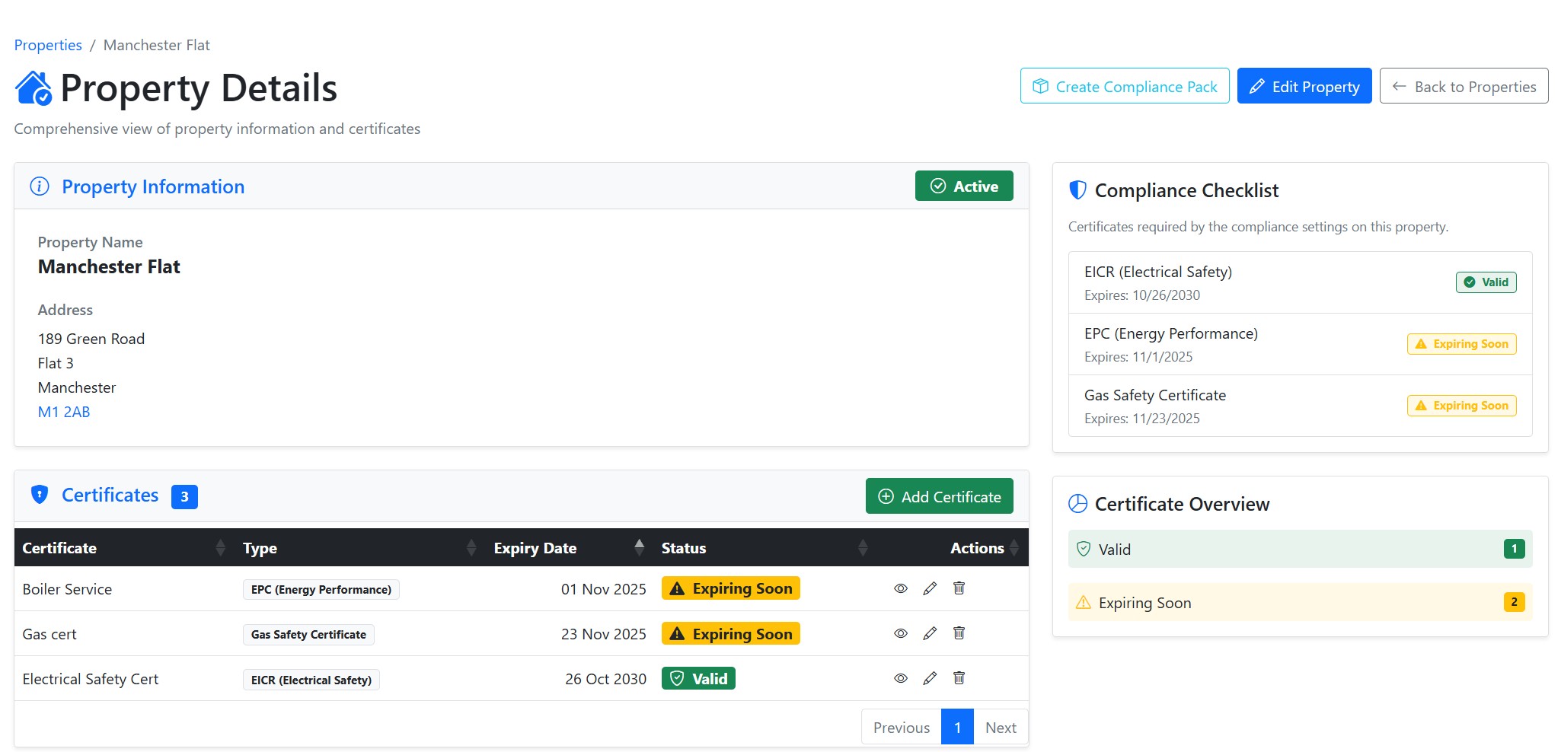The image size is (1561, 752).
Task: Go to the Next page of certificates
Action: click(1001, 727)
